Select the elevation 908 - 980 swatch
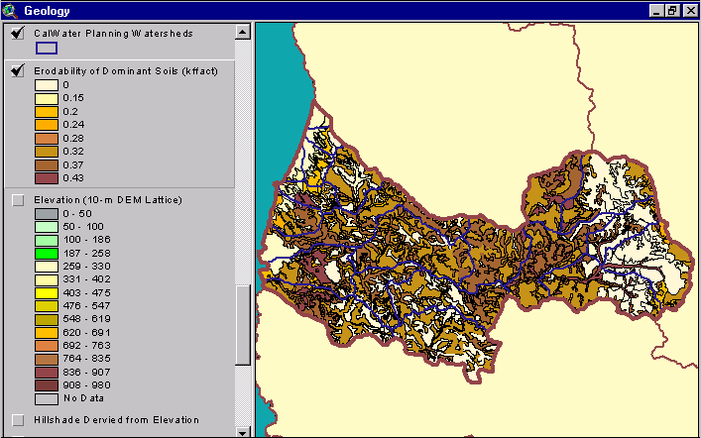 pos(47,385)
